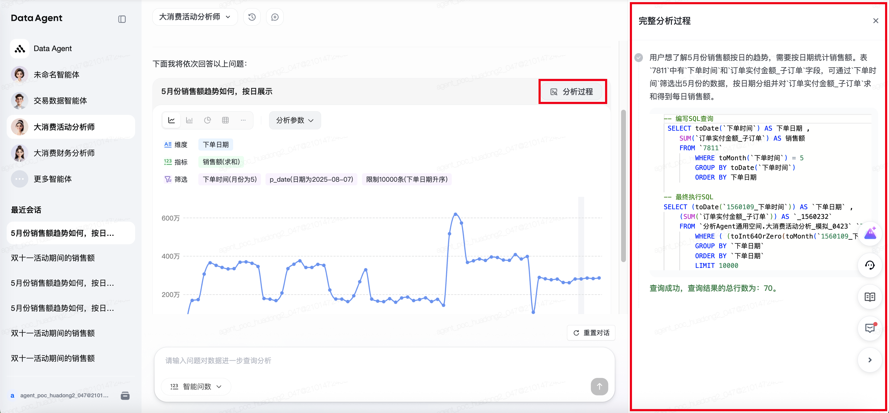The height and width of the screenshot is (413, 889).
Task: Open the 智能问数 mode dropdown
Action: 196,386
